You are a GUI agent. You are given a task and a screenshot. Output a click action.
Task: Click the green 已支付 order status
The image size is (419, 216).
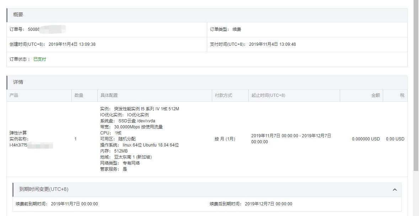(x=39, y=59)
